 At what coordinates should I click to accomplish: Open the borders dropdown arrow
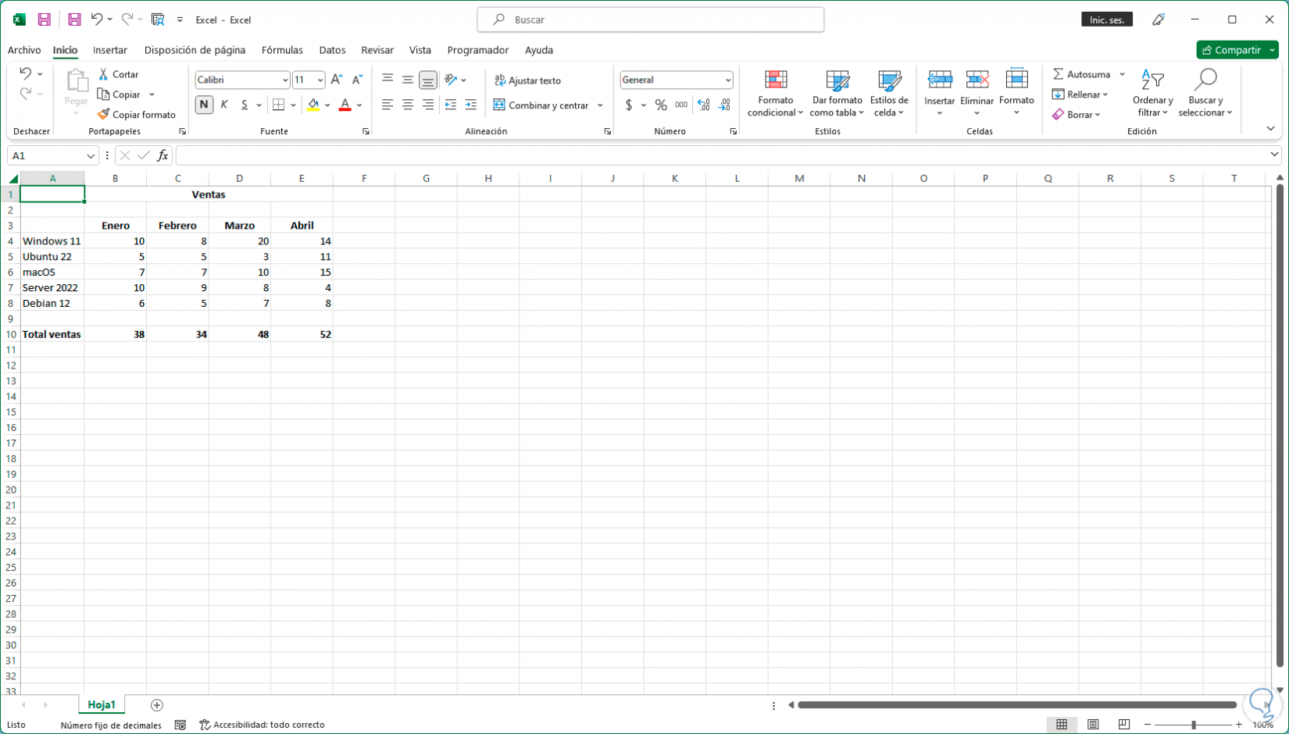coord(293,105)
